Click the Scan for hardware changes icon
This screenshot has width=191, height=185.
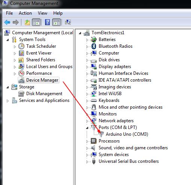pos(68,22)
